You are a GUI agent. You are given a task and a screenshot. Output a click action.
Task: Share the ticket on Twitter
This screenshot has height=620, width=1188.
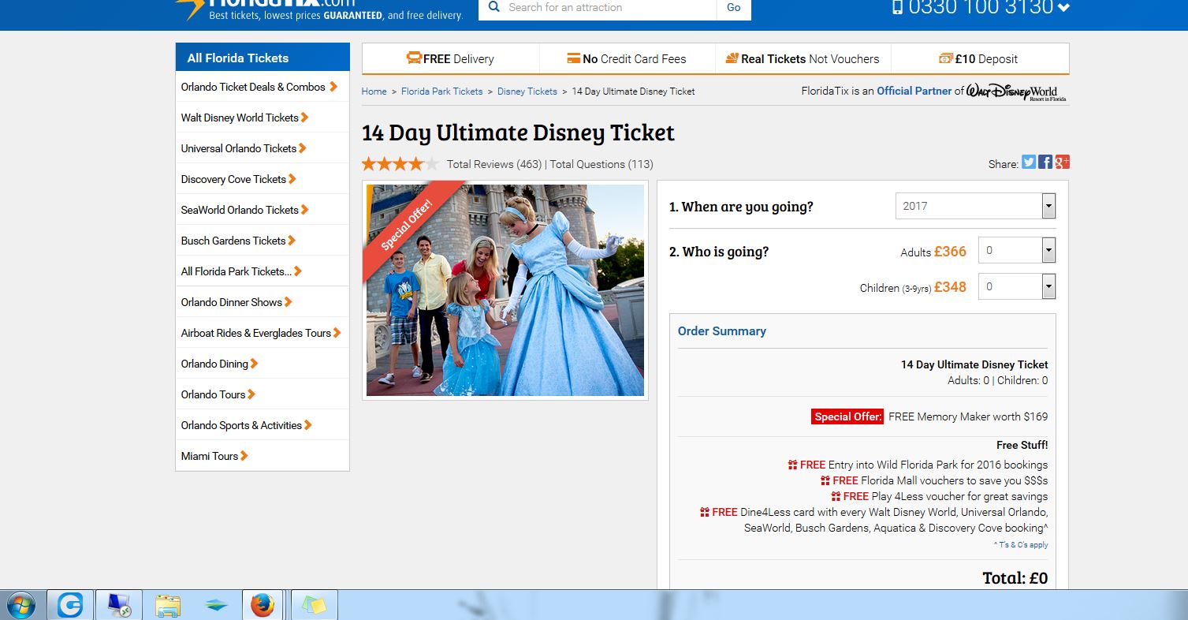(x=1029, y=162)
